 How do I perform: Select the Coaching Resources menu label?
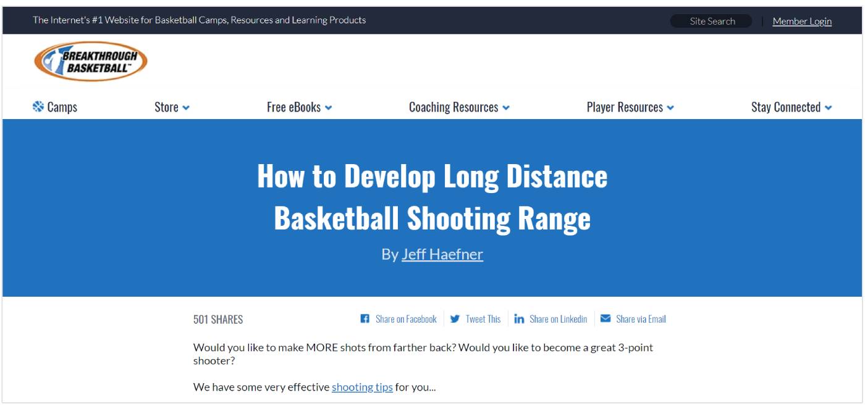click(453, 107)
